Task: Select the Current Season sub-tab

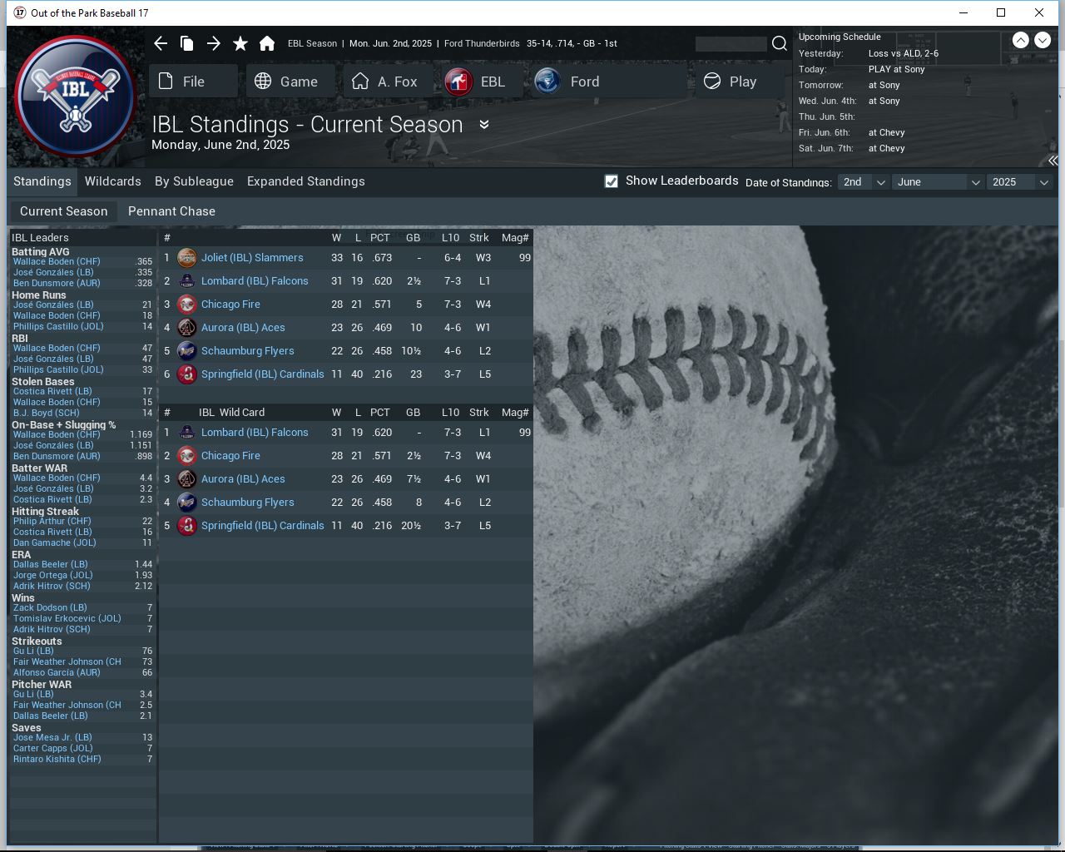Action: pyautogui.click(x=64, y=211)
